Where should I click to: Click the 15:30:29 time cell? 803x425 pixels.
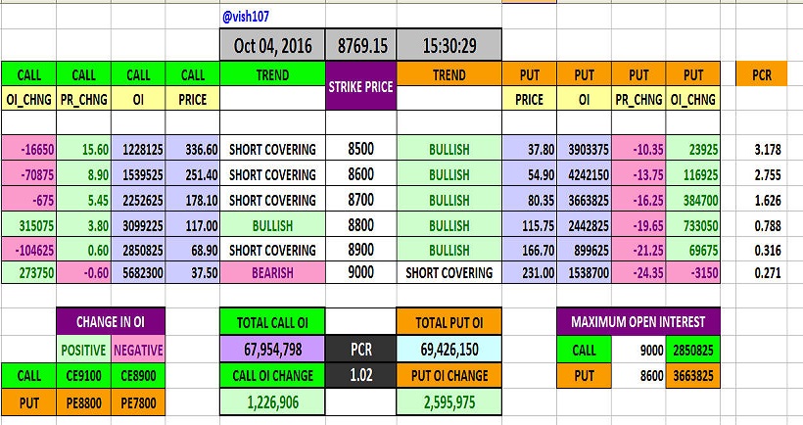coord(449,45)
